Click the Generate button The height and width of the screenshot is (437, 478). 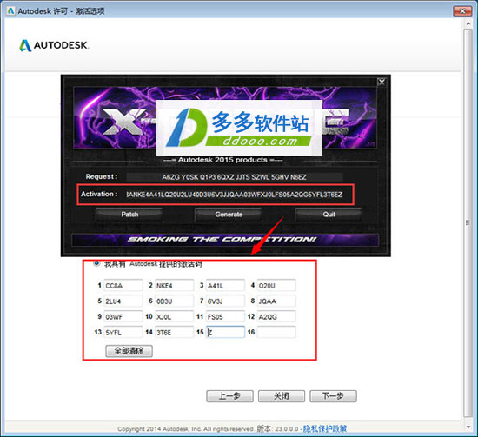[x=229, y=215]
